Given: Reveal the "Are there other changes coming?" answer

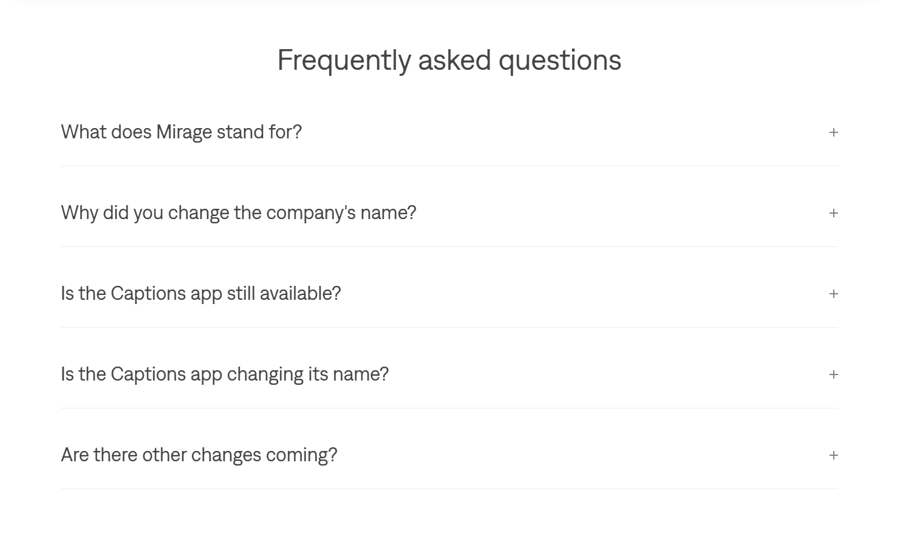Looking at the screenshot, I should click(199, 455).
